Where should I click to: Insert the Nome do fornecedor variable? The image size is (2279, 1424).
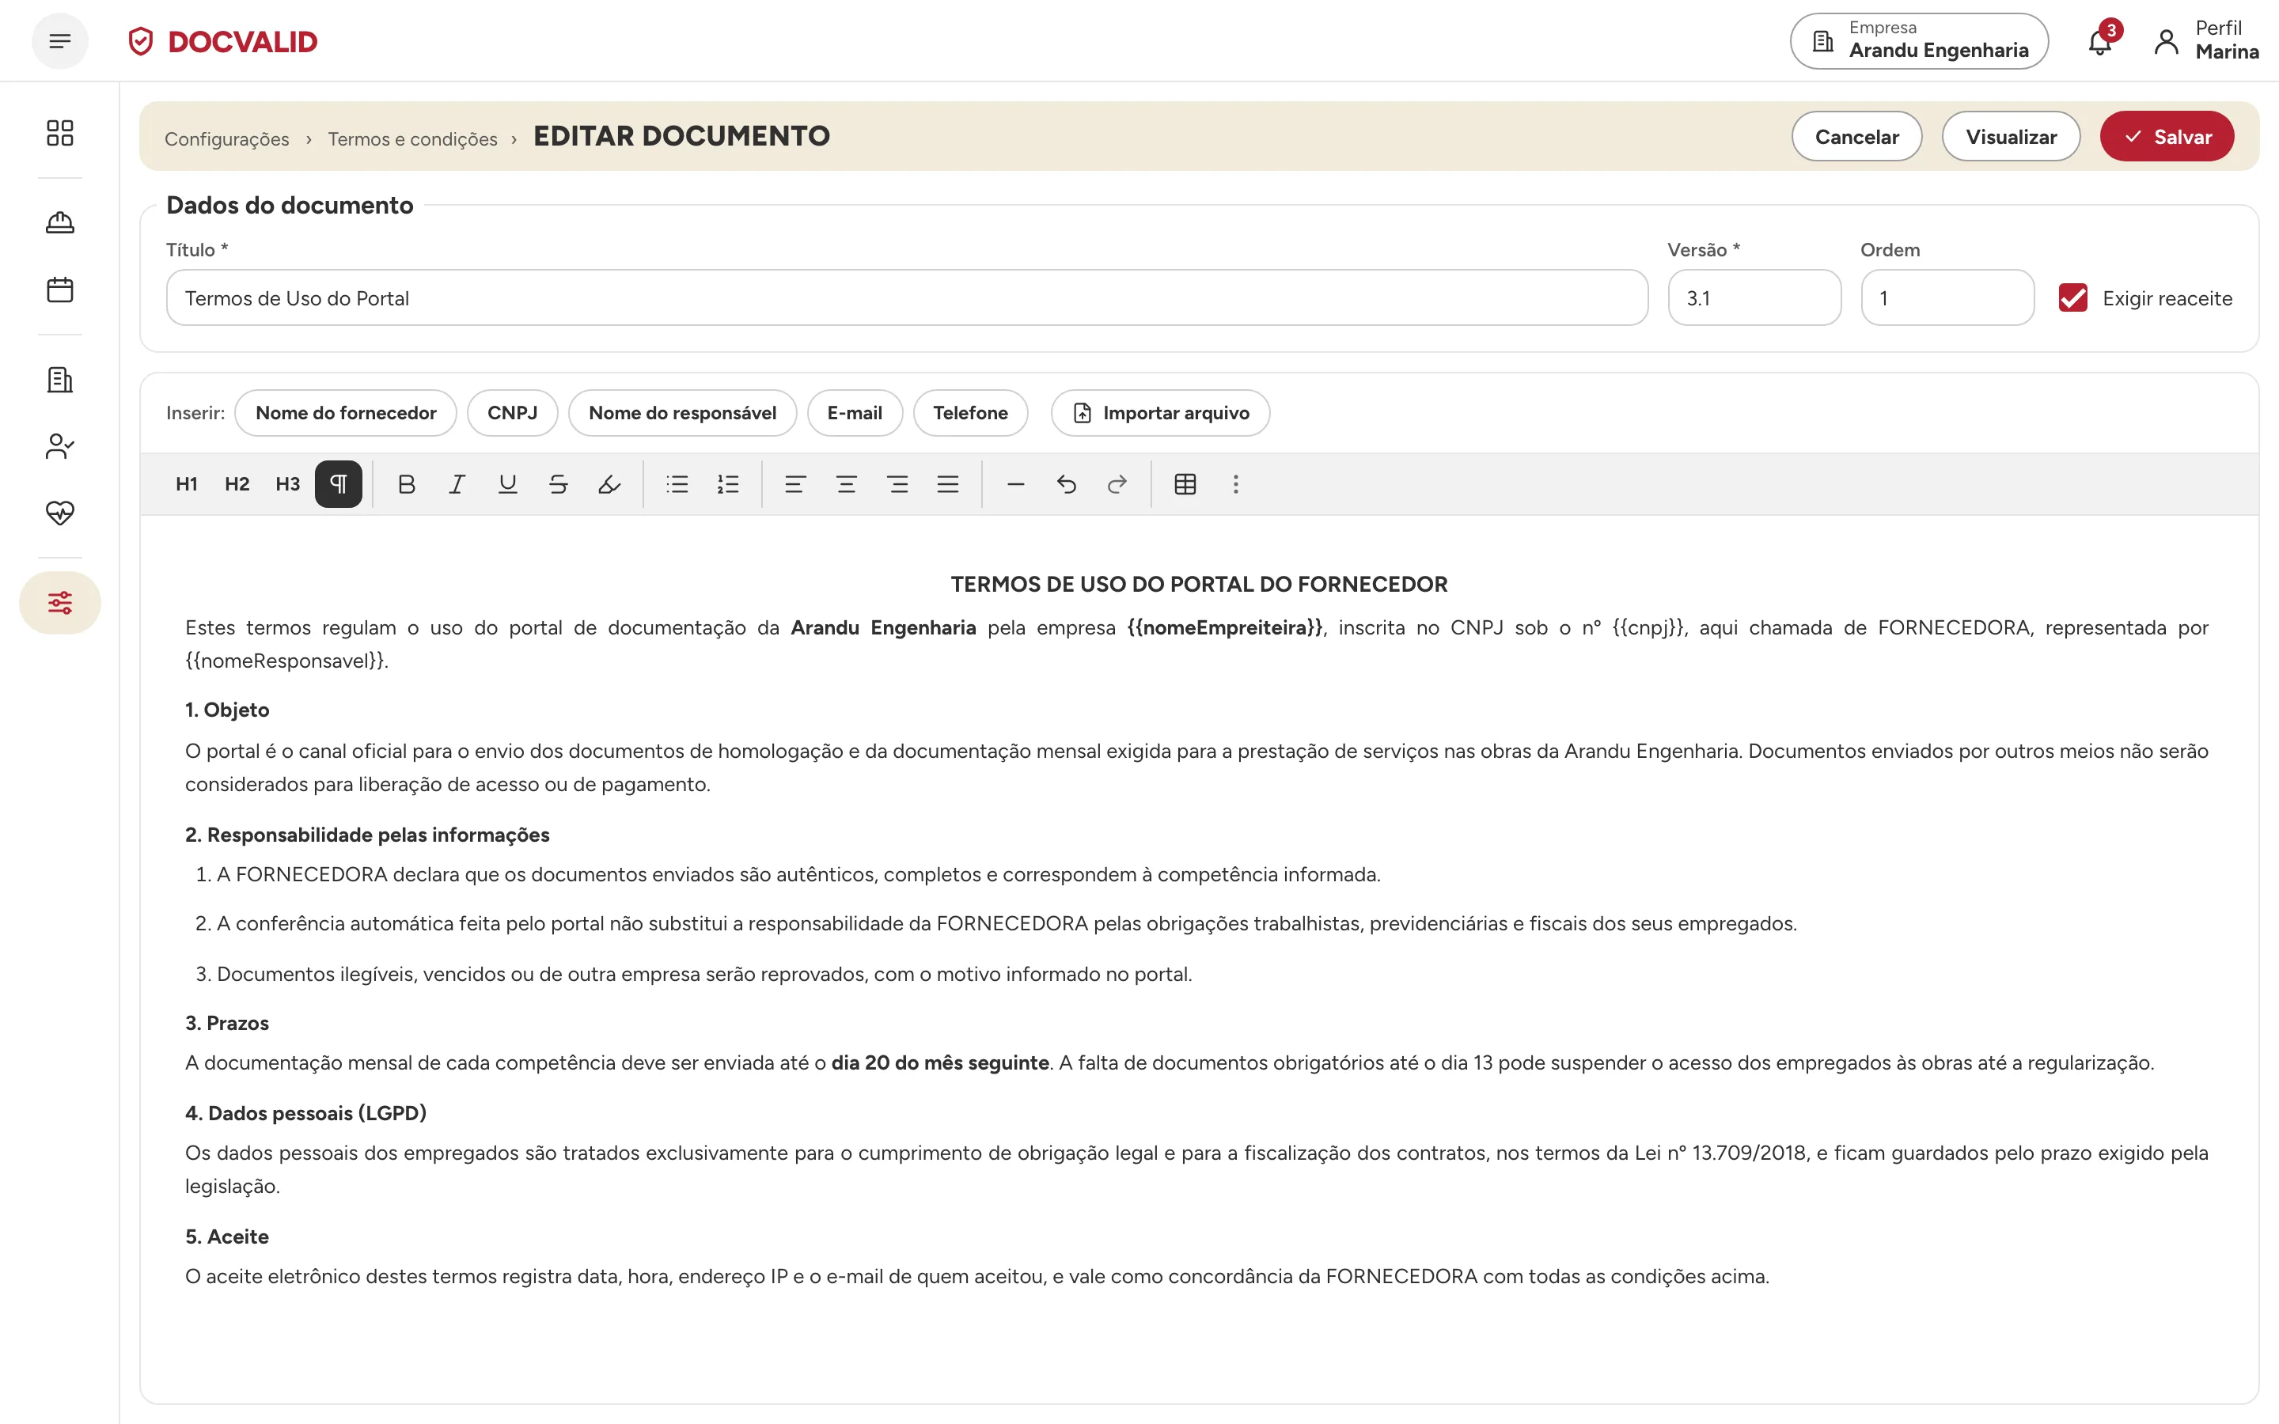346,412
